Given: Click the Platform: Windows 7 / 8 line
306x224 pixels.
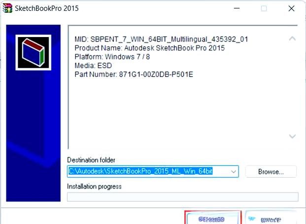Looking at the screenshot, I should [113, 57].
